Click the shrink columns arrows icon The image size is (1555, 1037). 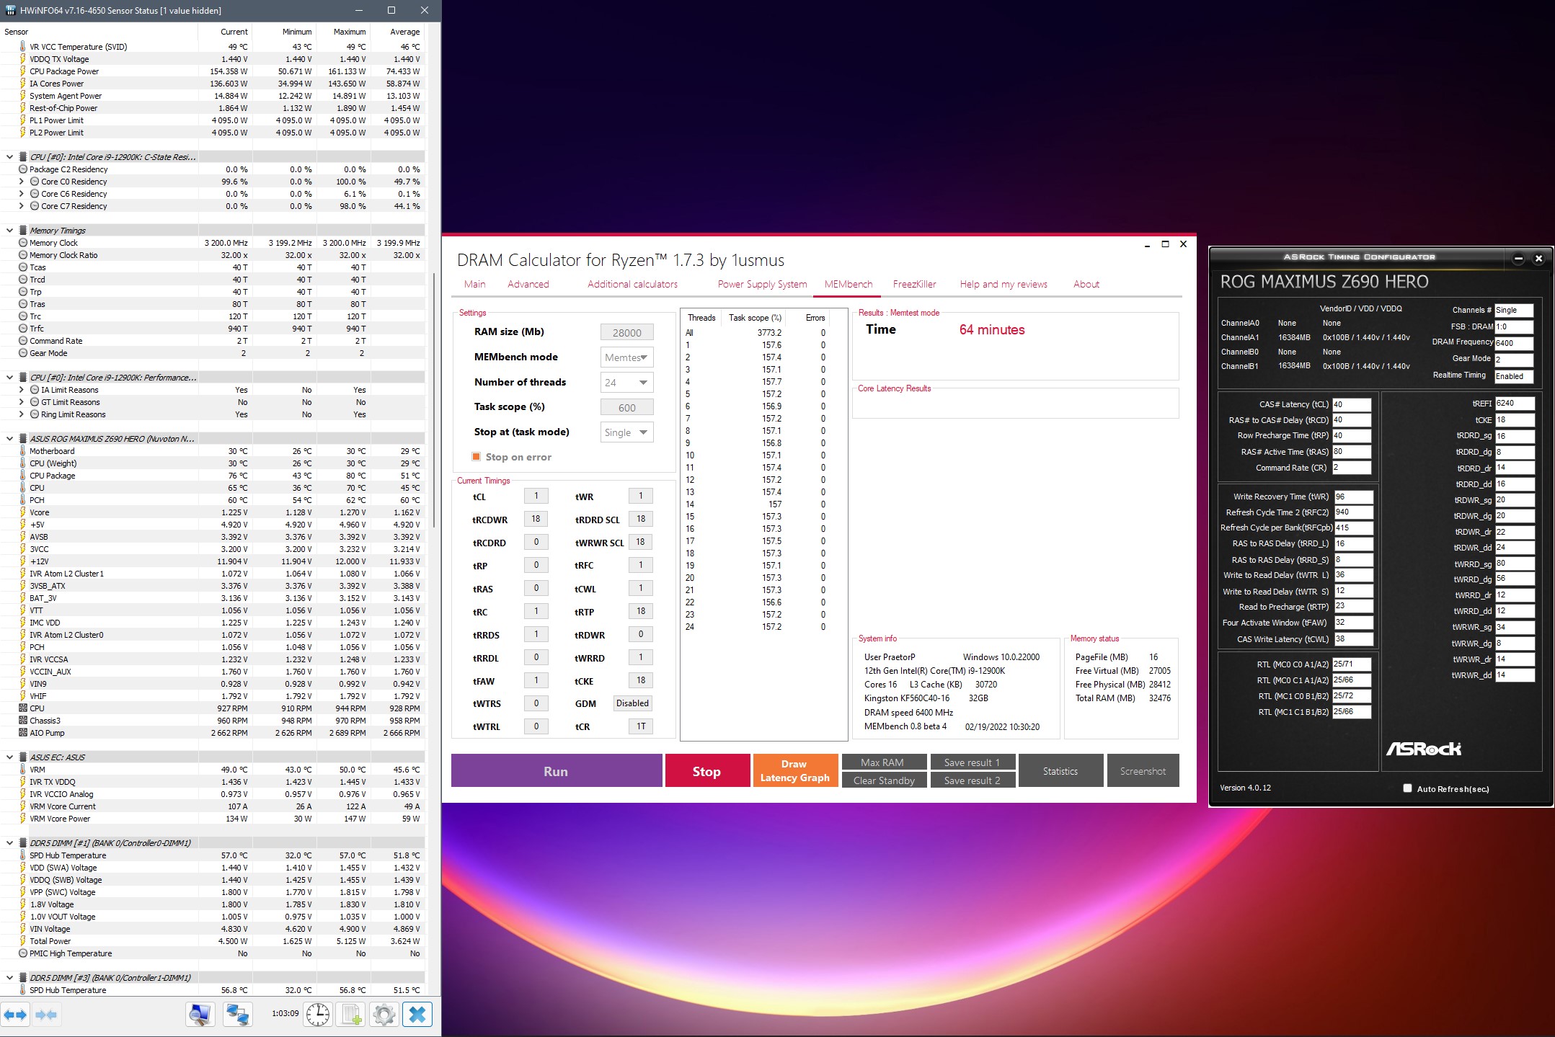coord(46,1015)
